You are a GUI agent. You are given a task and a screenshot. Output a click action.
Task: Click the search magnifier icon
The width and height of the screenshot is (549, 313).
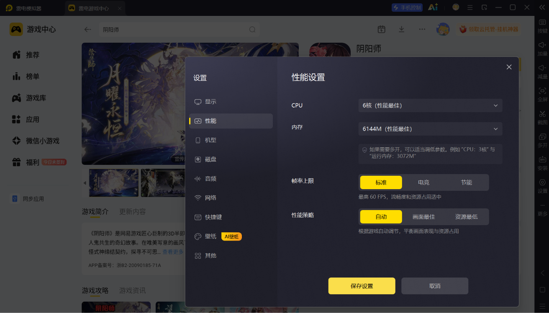tap(252, 30)
